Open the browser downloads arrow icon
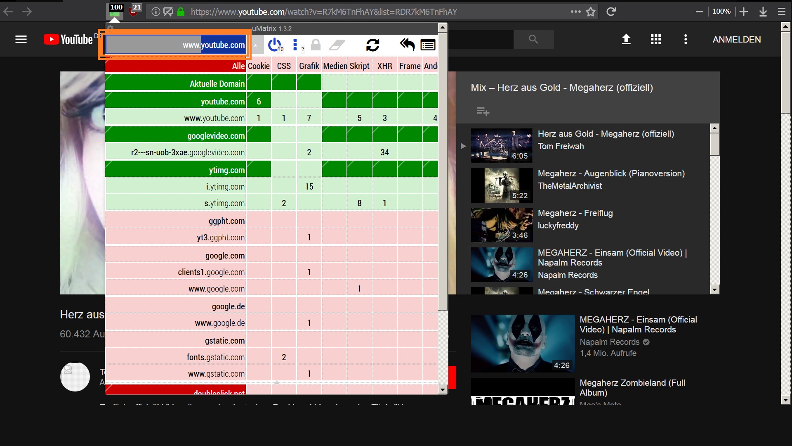Viewport: 792px width, 446px height. tap(763, 12)
